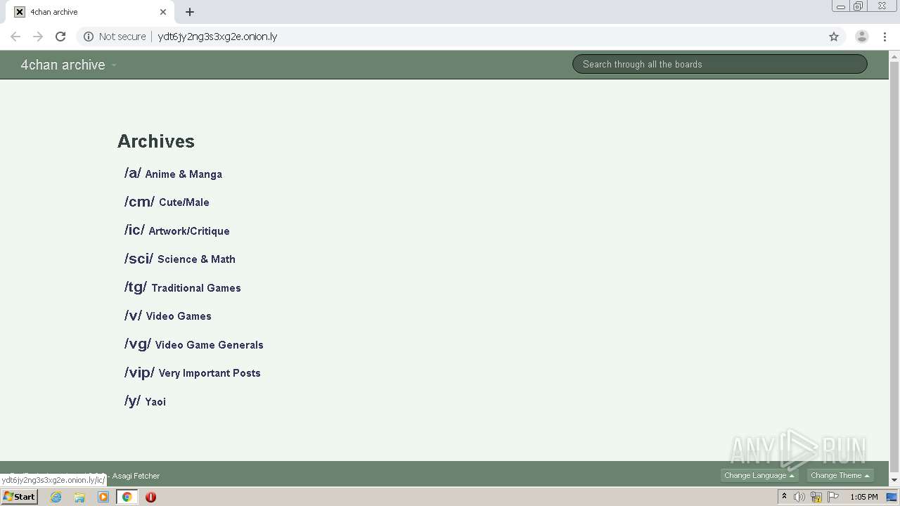Go forward with the browser forward arrow
This screenshot has height=506, width=900.
[38, 37]
